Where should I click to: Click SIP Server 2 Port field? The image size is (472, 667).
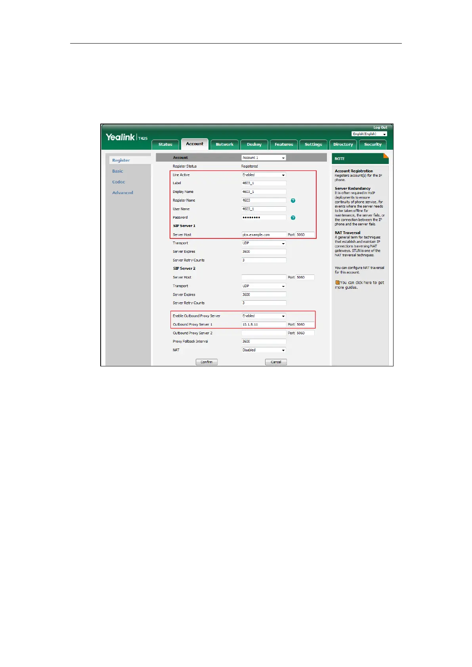point(305,277)
